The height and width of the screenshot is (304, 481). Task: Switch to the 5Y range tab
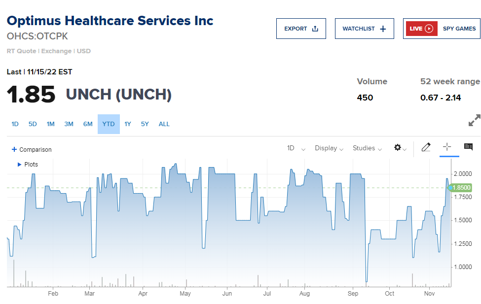point(145,124)
